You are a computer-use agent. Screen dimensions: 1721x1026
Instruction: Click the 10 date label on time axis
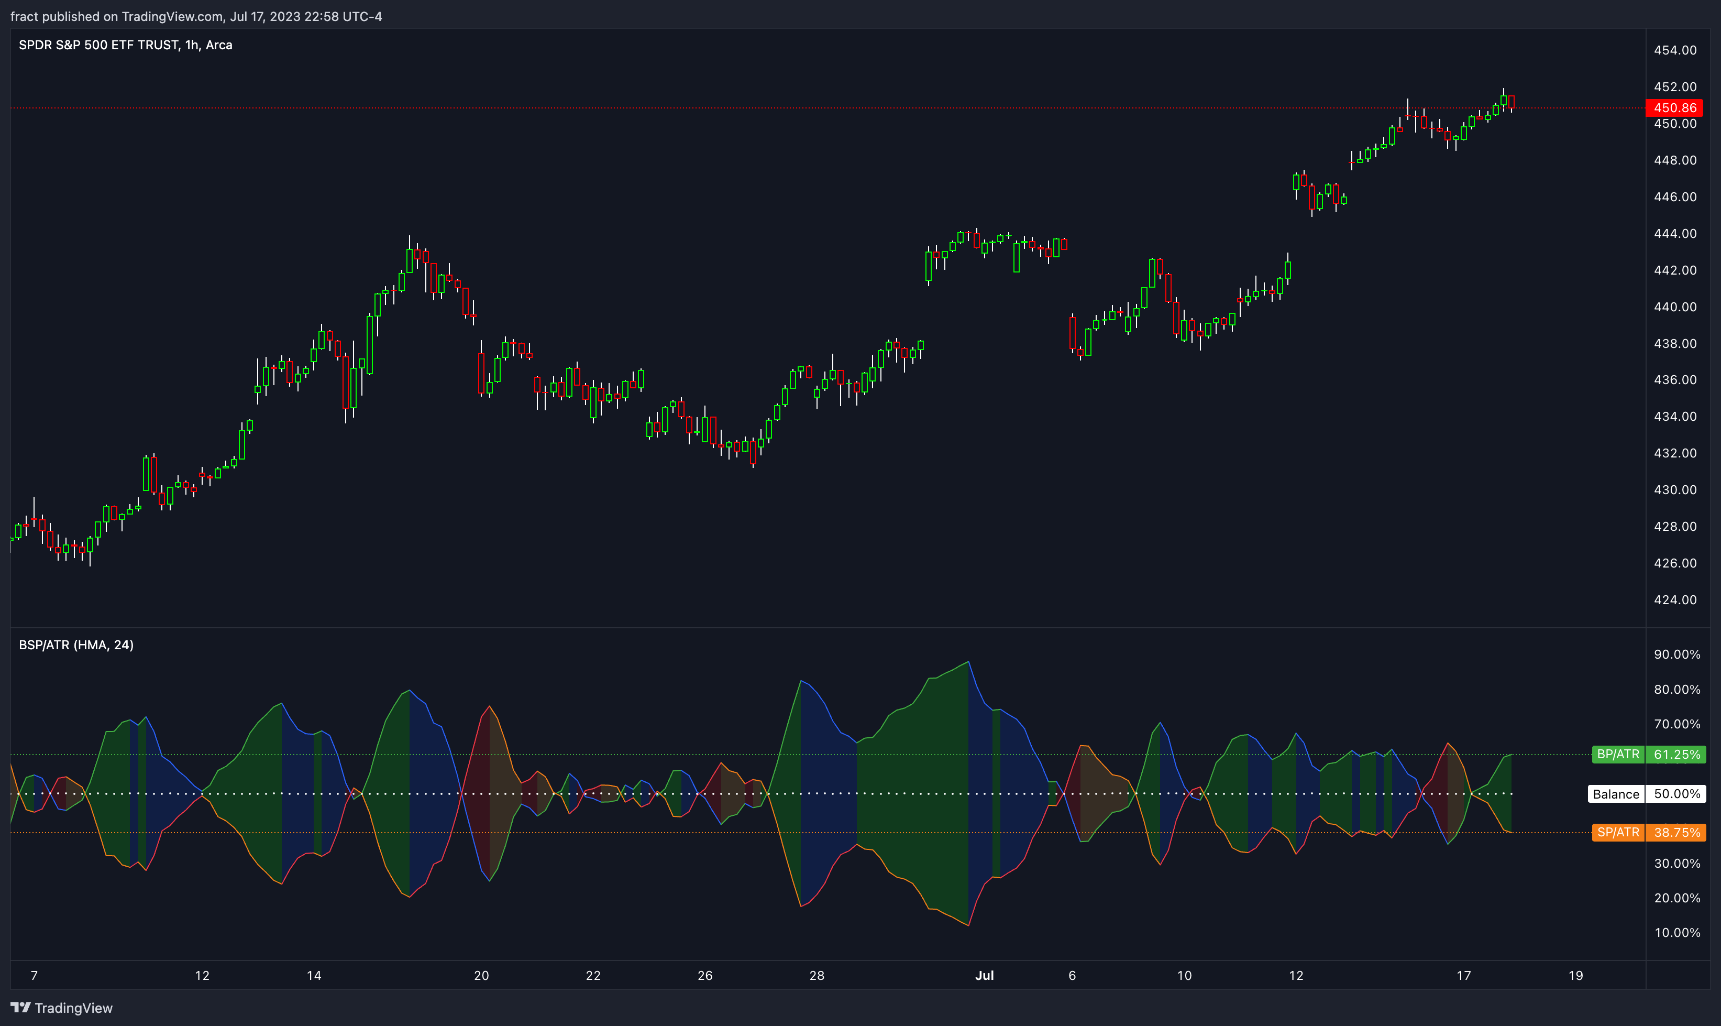(1184, 976)
